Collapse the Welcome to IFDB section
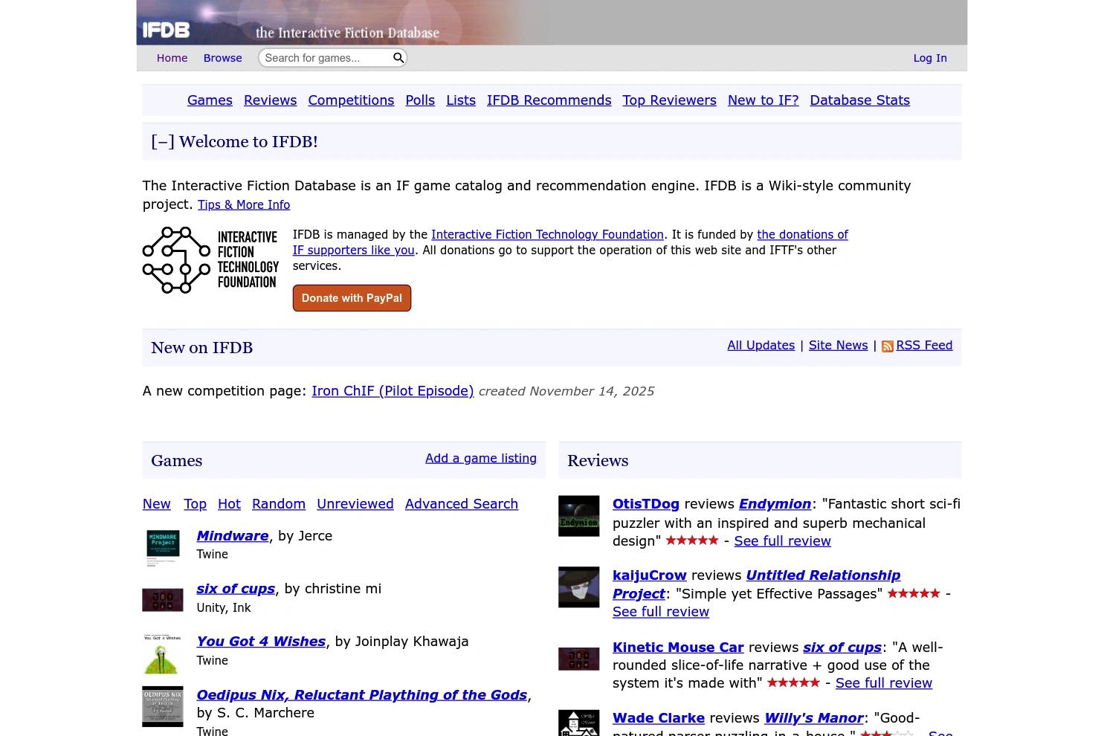Viewport: 1104px width, 736px height. pos(163,142)
